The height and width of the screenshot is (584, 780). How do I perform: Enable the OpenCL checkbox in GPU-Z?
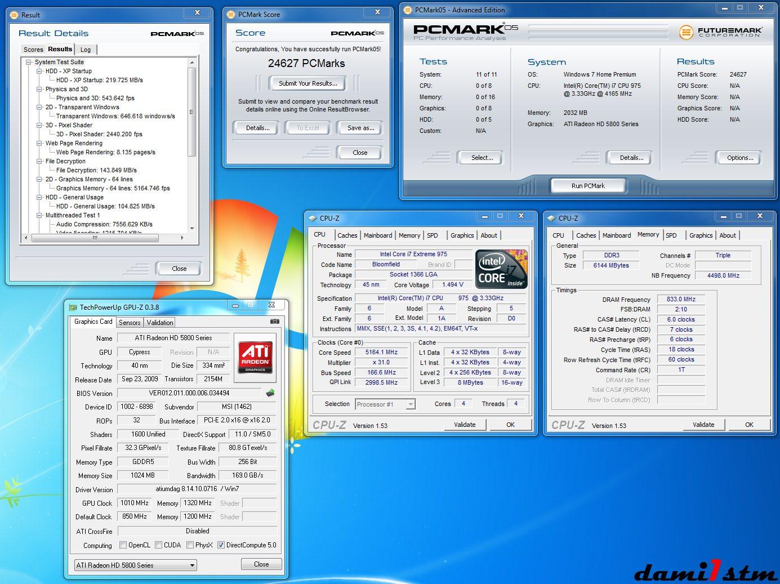coord(123,545)
